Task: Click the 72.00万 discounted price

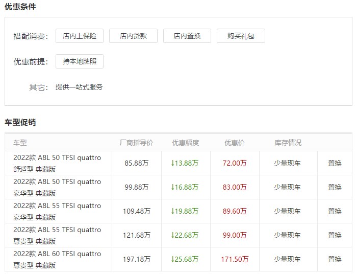Action: point(235,163)
